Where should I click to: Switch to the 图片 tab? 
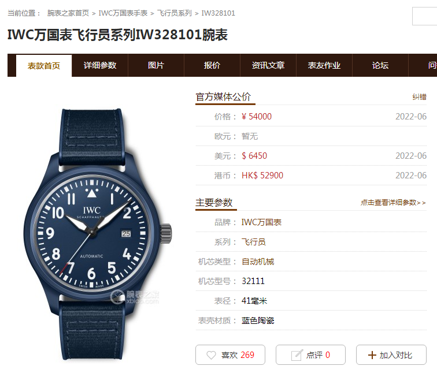pos(156,65)
